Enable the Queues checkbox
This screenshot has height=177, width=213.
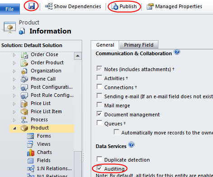point(99,123)
